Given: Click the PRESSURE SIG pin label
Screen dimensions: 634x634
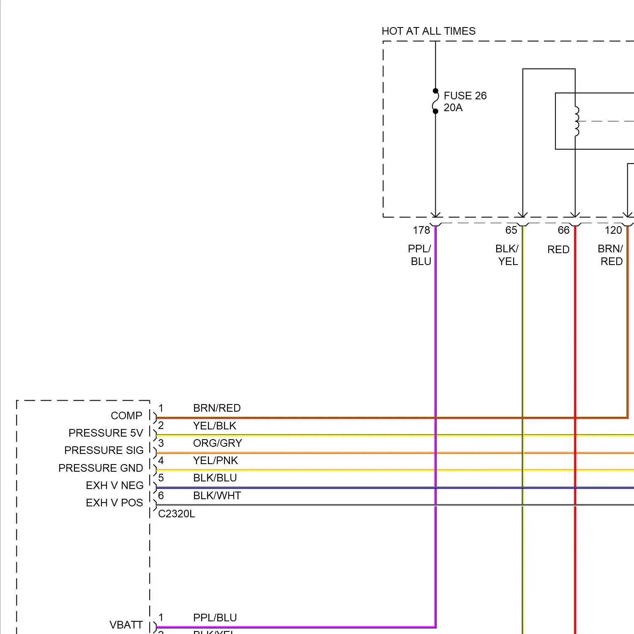Looking at the screenshot, I should 104,451.
